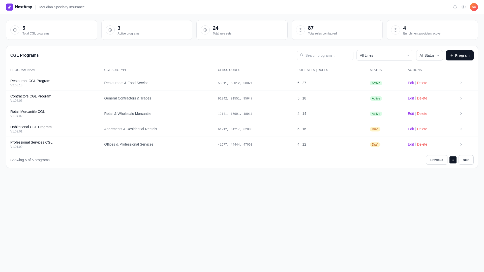The width and height of the screenshot is (484, 272).
Task: Click the Active badge for Contractors CGL Program
Action: click(x=376, y=98)
